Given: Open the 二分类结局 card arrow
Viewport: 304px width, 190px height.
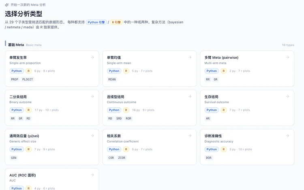Looking at the screenshot, I should pyautogui.click(x=92, y=96).
